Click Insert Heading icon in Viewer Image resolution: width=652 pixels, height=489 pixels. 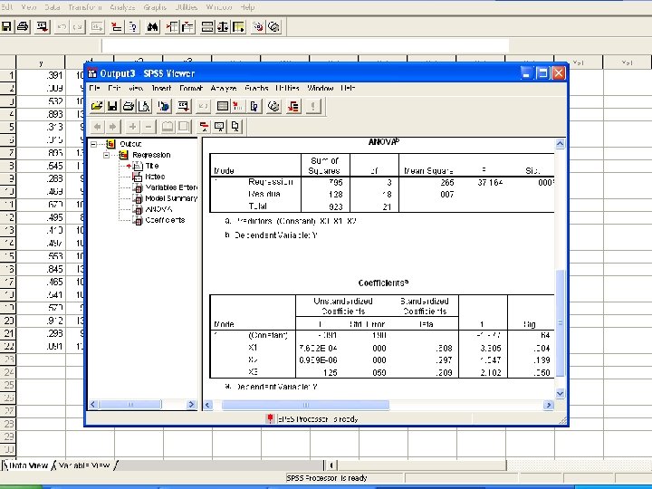204,127
